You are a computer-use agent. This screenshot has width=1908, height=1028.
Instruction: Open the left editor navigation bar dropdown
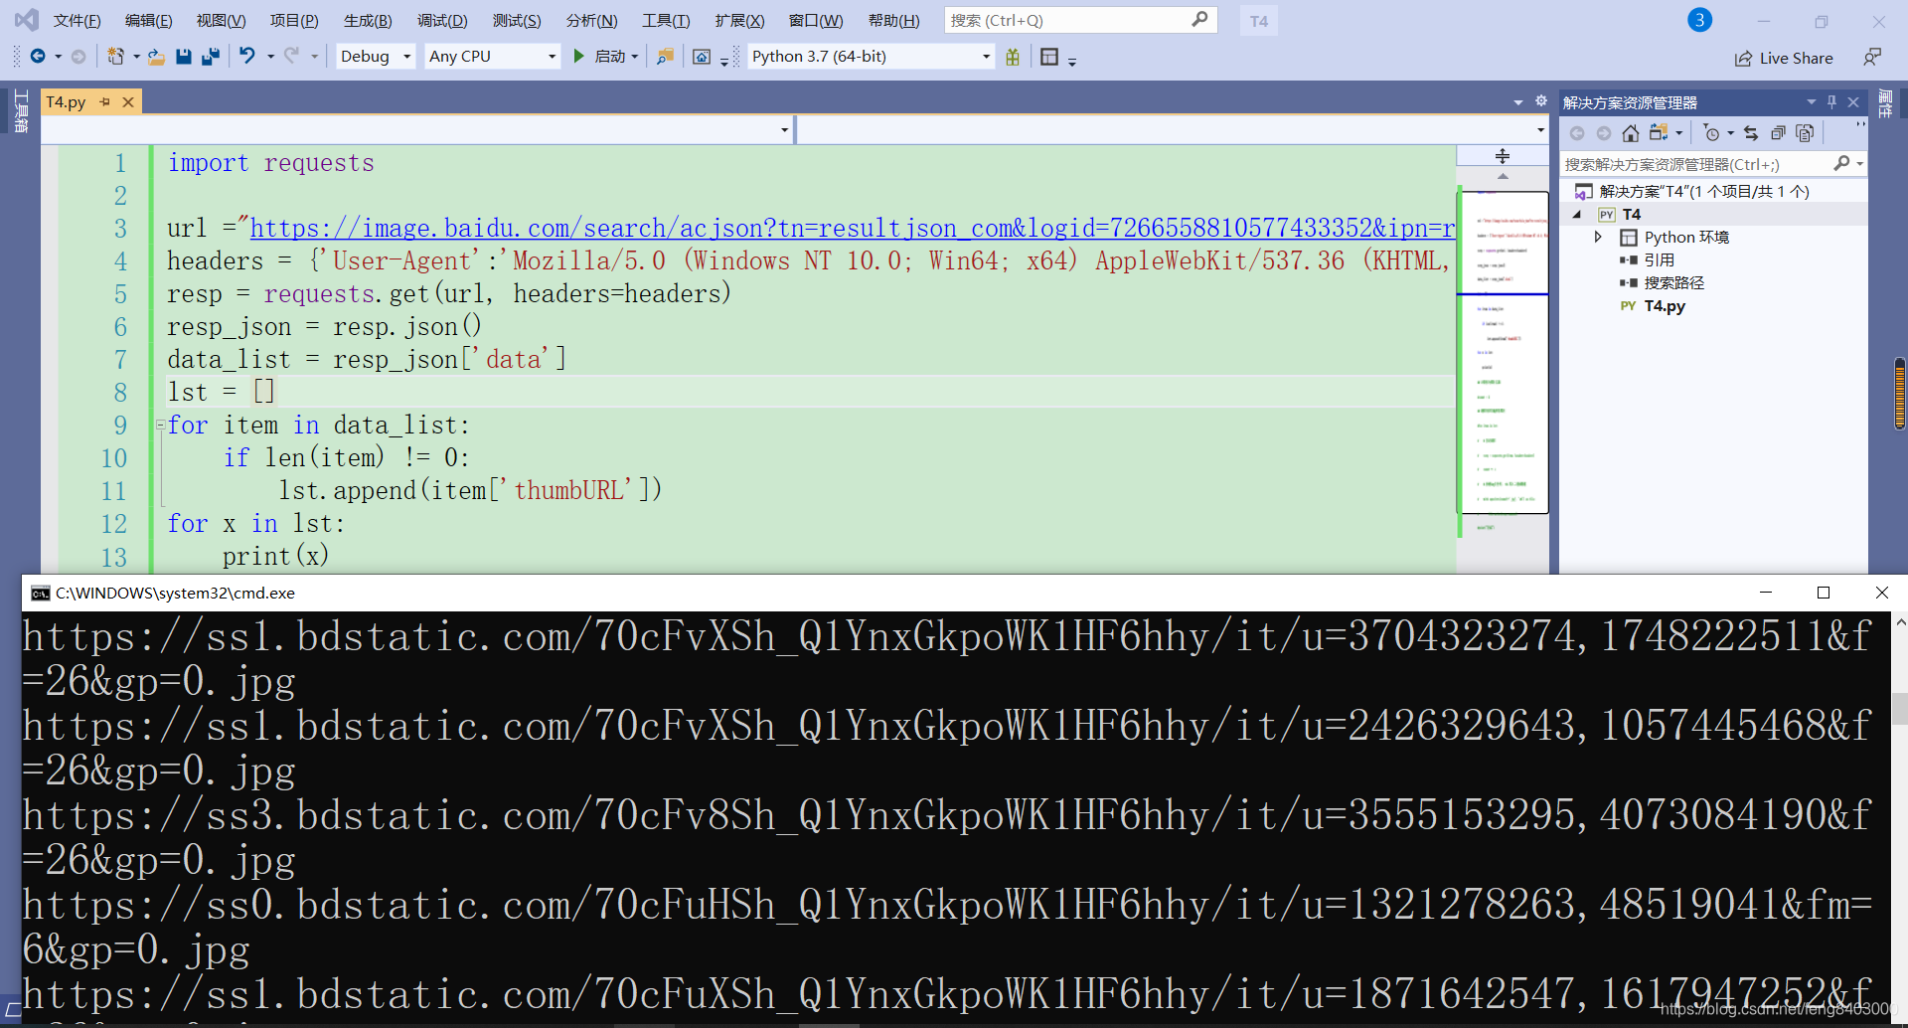(784, 130)
